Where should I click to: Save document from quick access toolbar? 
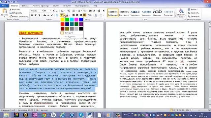click(6, 2)
